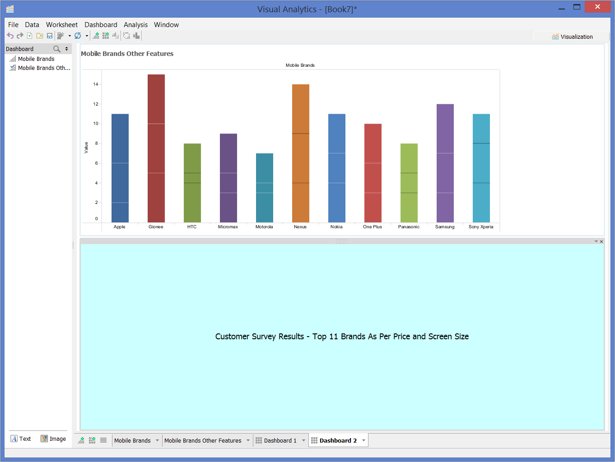Click the sheet list icon in bottom bar
The image size is (615, 462).
click(103, 440)
